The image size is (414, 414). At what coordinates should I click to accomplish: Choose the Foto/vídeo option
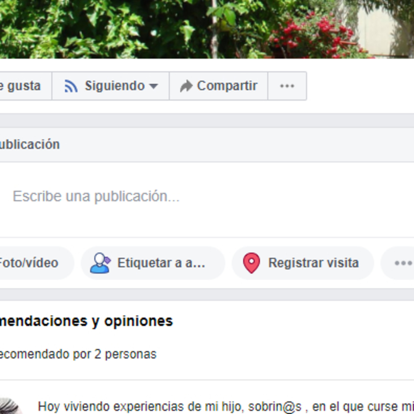tap(30, 263)
